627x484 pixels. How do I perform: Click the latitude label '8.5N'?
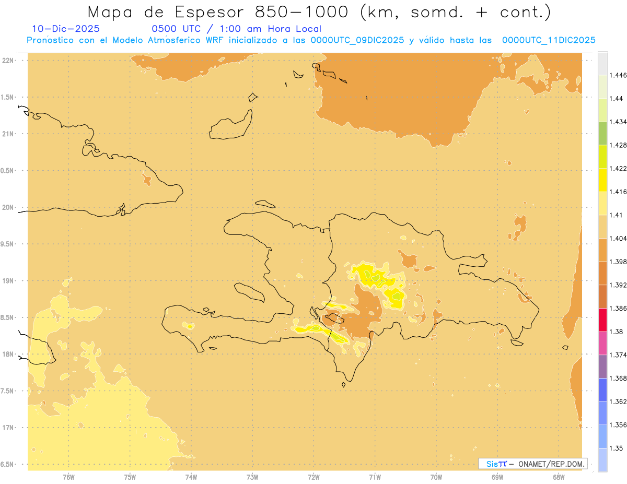point(8,317)
